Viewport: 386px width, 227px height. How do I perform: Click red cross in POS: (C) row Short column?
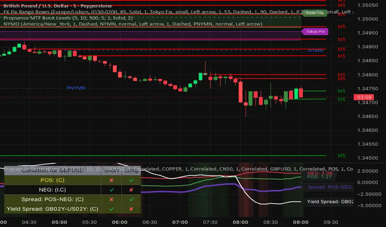point(111,180)
